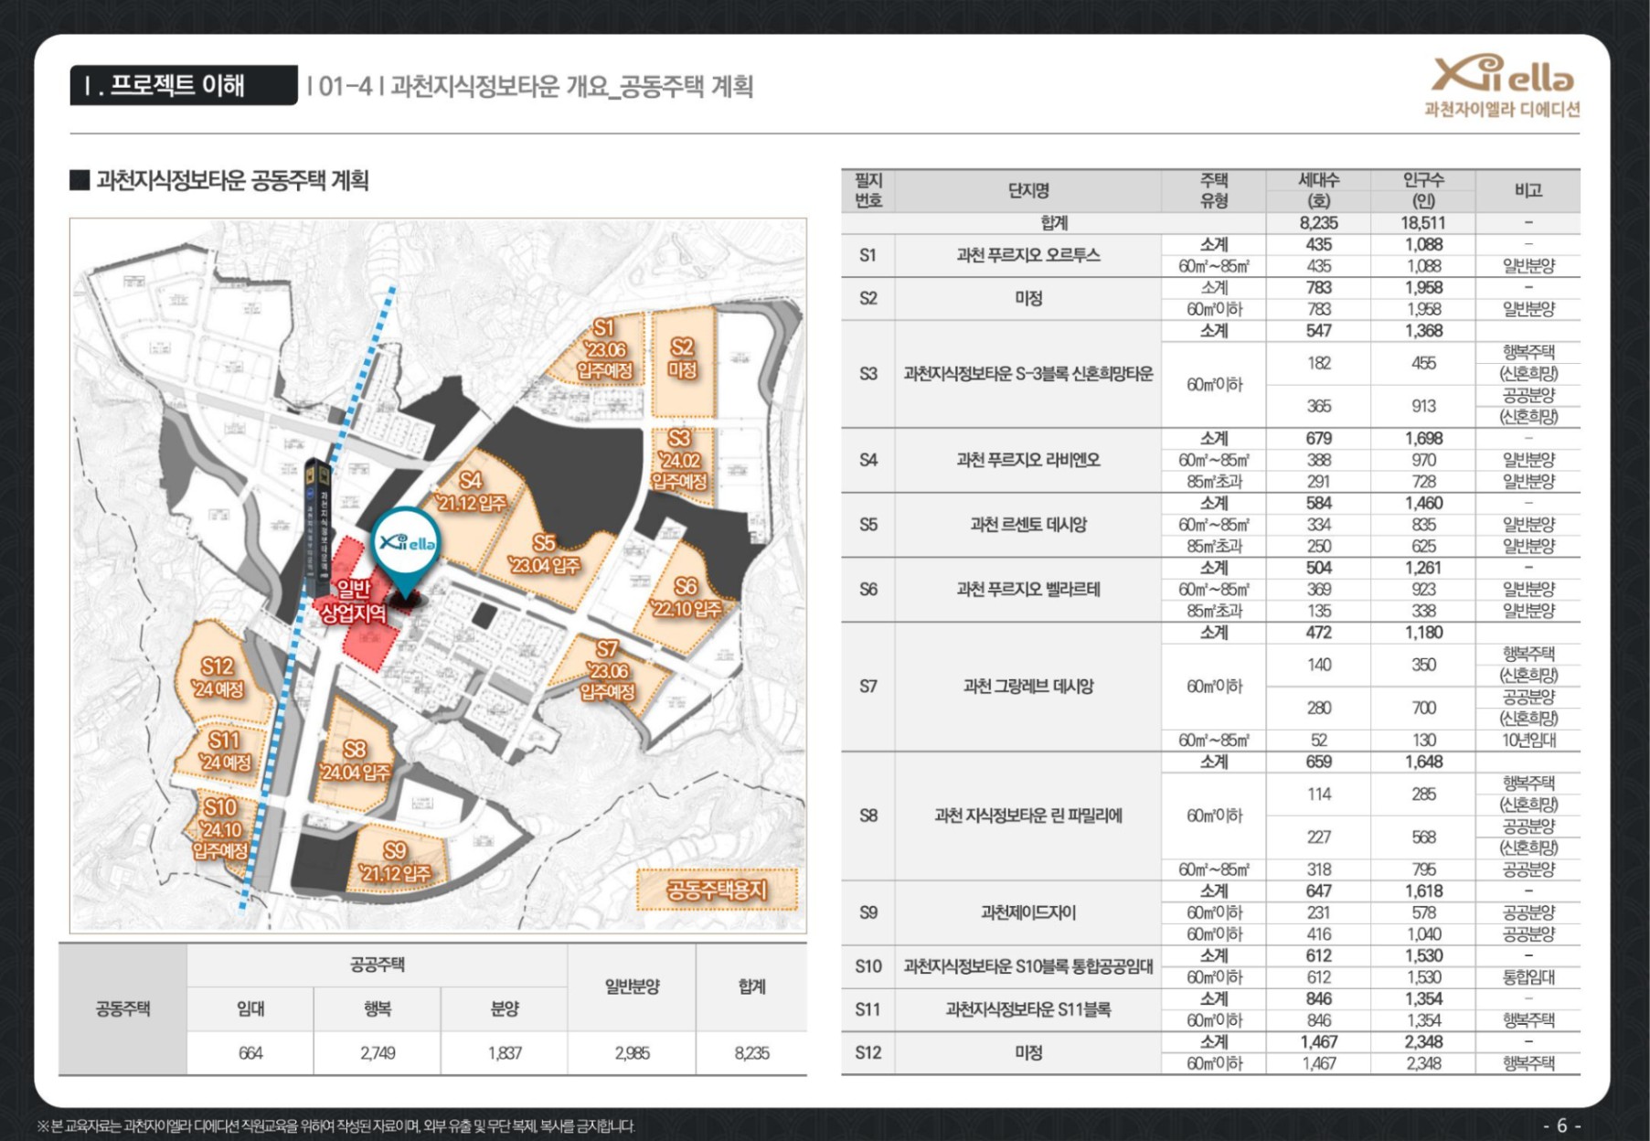
Task: Click the Xi ella pin marker on the map
Action: pyautogui.click(x=407, y=553)
